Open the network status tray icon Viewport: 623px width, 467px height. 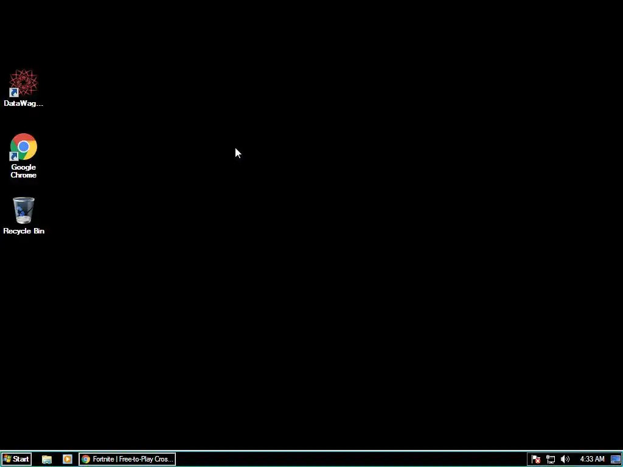[x=550, y=460]
